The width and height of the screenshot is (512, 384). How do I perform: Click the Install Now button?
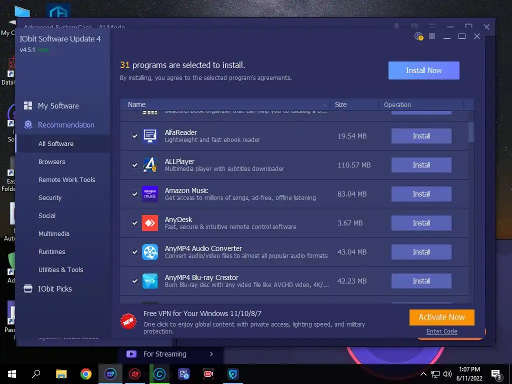click(424, 70)
